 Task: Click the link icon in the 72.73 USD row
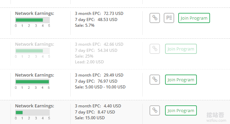tap(155, 18)
